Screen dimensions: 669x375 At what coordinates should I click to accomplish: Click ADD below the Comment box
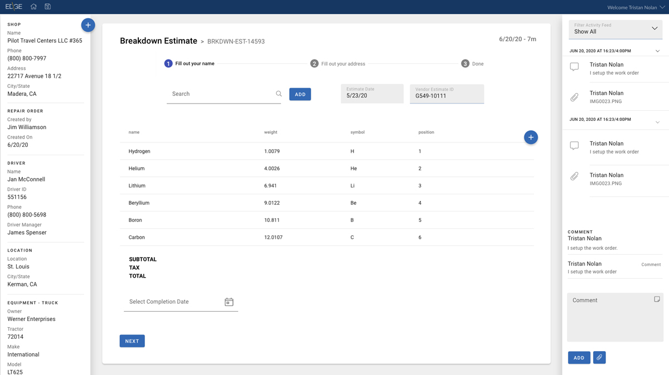[x=579, y=358]
